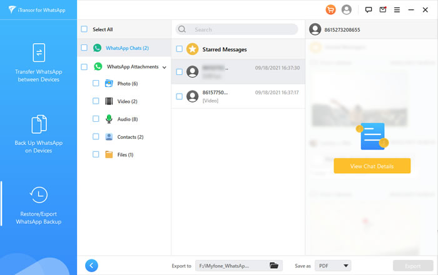Open the shopping cart icon

pos(330,10)
